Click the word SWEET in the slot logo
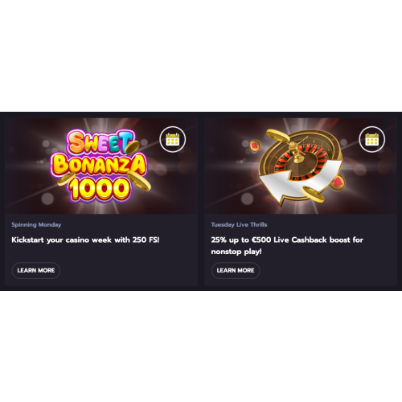The width and height of the screenshot is (402, 402). 100,142
